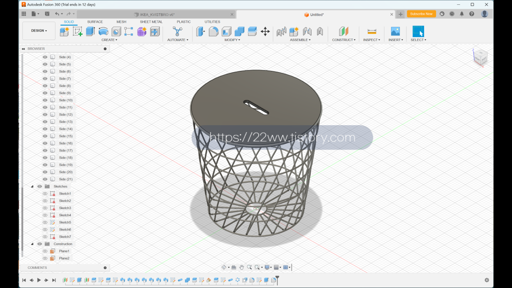This screenshot has height=288, width=512.
Task: Open the Rectangular Pattern tool
Action: 129,32
